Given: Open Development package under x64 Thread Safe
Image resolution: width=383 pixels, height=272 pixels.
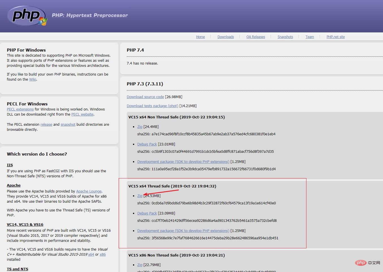Looking at the screenshot, I should click(183, 231).
